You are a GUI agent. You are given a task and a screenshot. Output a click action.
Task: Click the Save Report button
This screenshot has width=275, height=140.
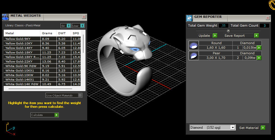239,36
